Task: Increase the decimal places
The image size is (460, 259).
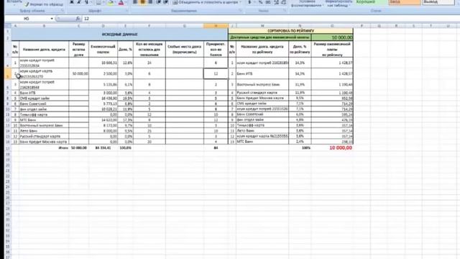Action: coord(276,2)
